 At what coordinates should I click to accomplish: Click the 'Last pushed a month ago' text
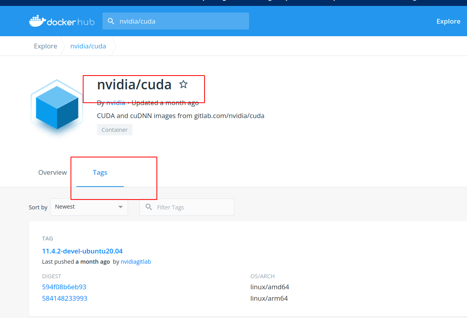point(76,262)
